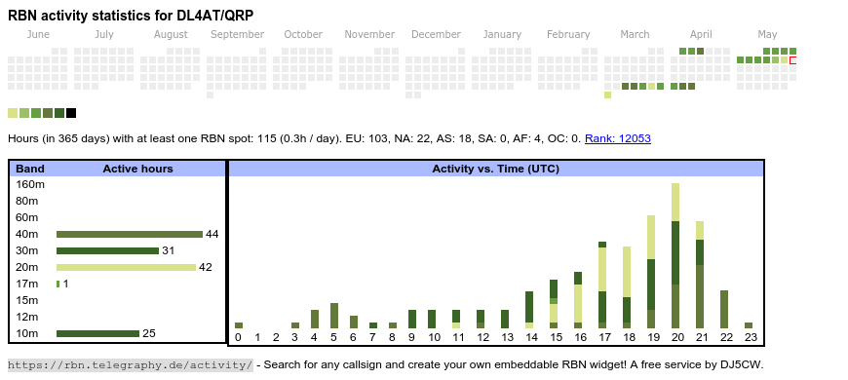Click the 40m band bar showing 44
The width and height of the screenshot is (848, 380).
[x=130, y=234]
